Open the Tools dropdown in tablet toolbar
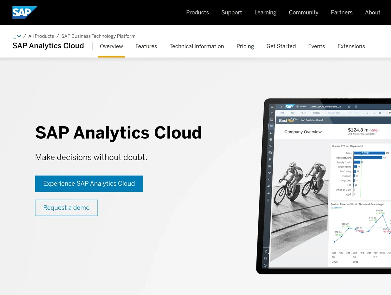This screenshot has height=295, width=391. [305, 113]
